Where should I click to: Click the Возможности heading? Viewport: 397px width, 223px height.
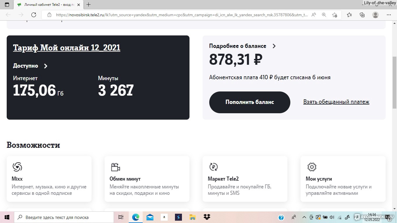(x=33, y=145)
